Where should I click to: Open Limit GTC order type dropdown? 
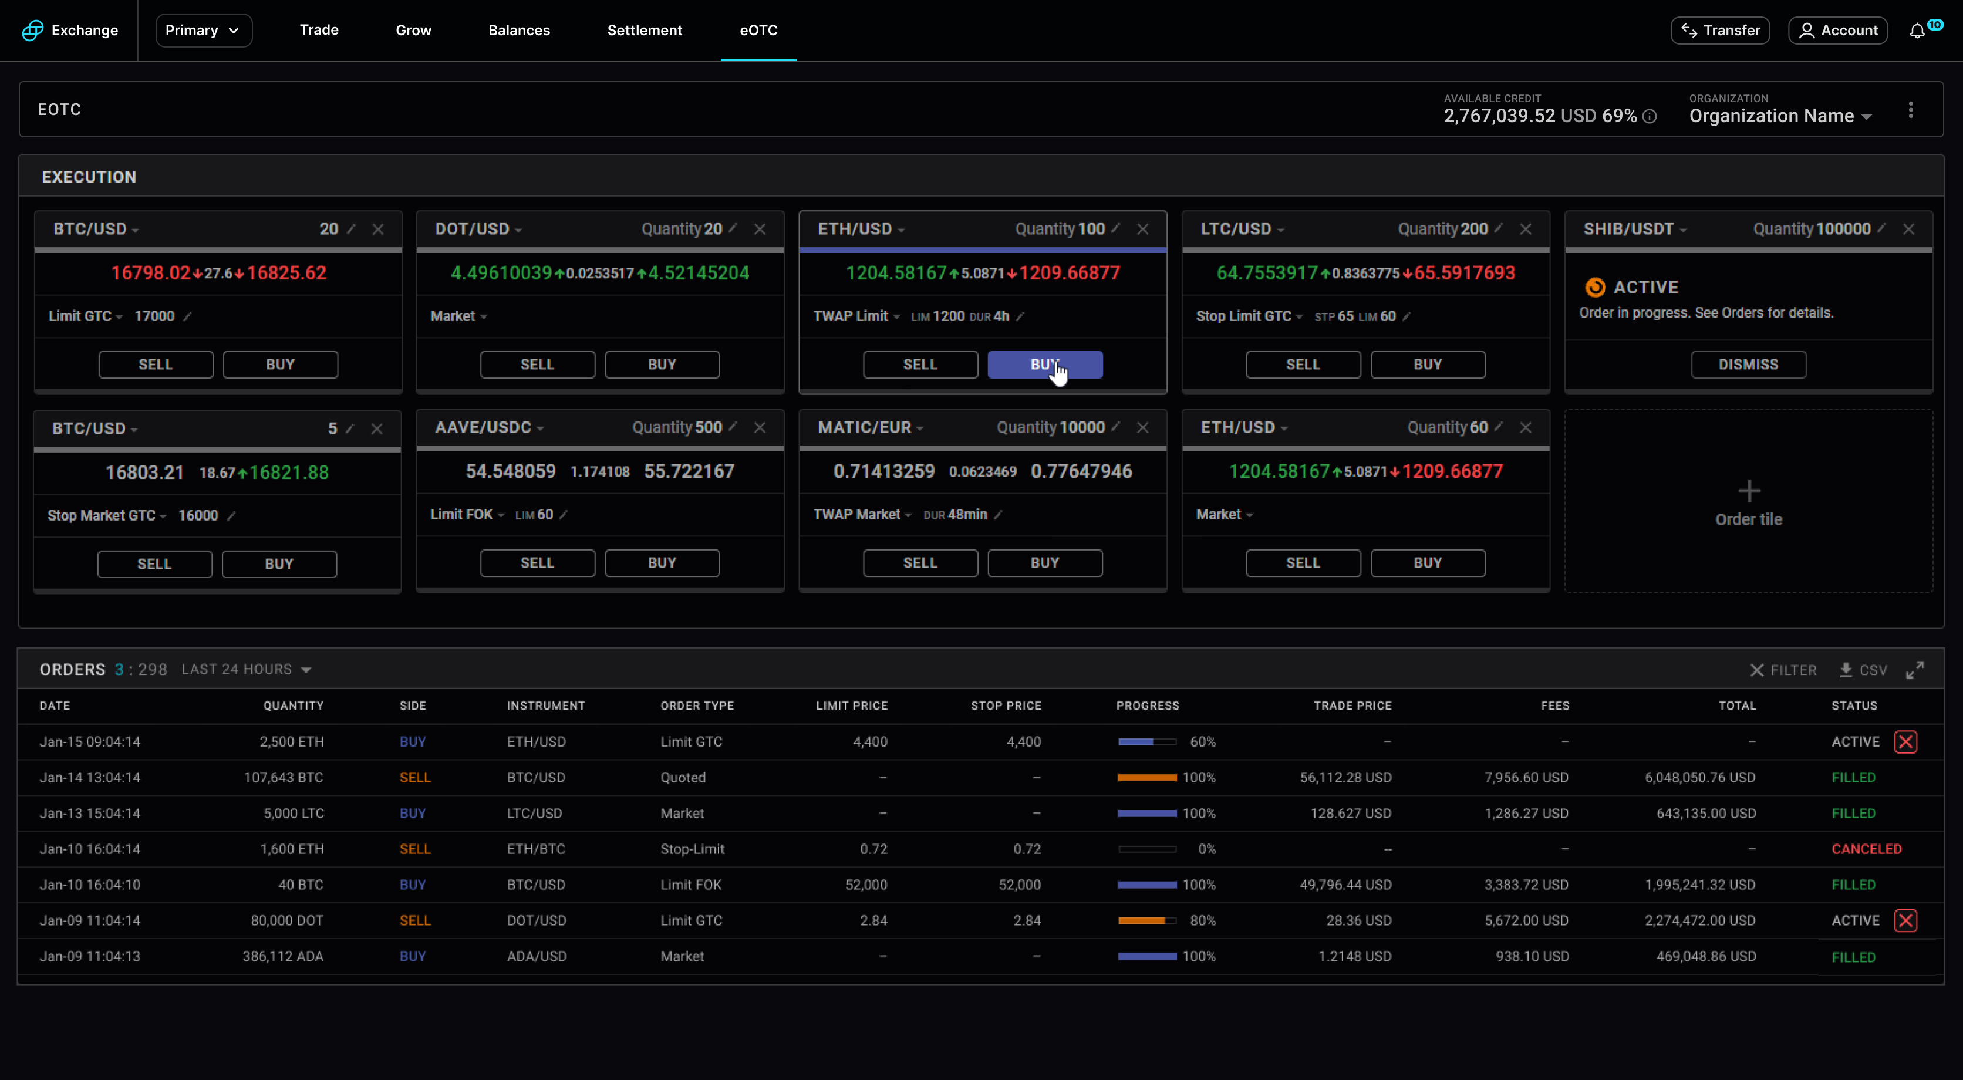tap(85, 316)
